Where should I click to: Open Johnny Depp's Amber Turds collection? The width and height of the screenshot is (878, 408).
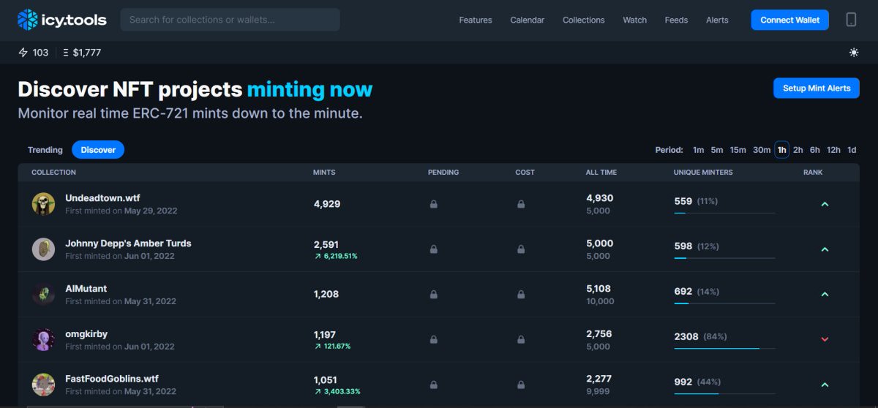click(128, 243)
